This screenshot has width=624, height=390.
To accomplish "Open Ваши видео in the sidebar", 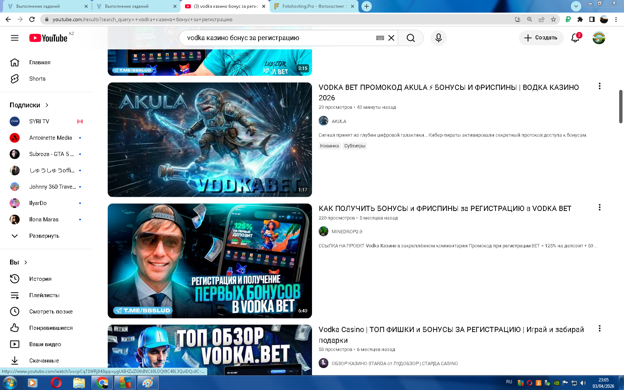I will pos(46,344).
